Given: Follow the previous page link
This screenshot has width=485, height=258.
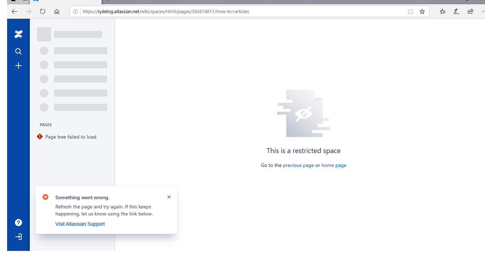Looking at the screenshot, I should [x=299, y=165].
